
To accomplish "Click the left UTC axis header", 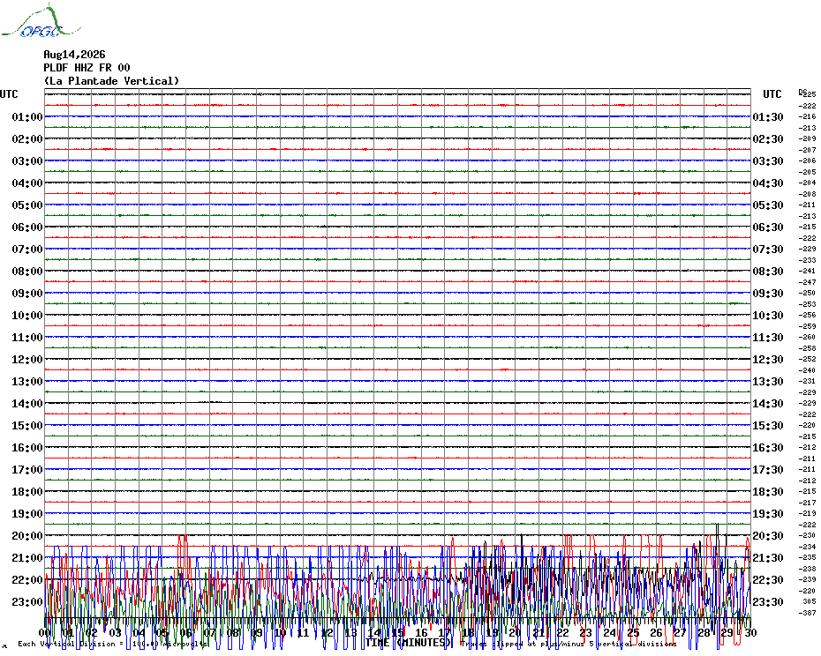I will [9, 94].
